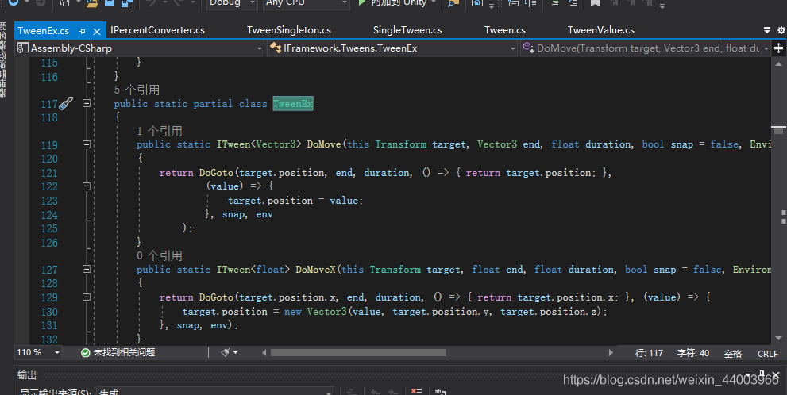Screen dimensions: 787x395
Task: Click the screwdriver quick-action icon on line 117
Action: [66, 104]
